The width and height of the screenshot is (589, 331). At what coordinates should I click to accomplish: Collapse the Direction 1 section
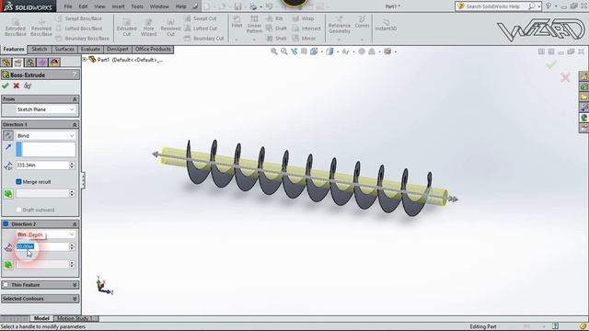click(75, 124)
